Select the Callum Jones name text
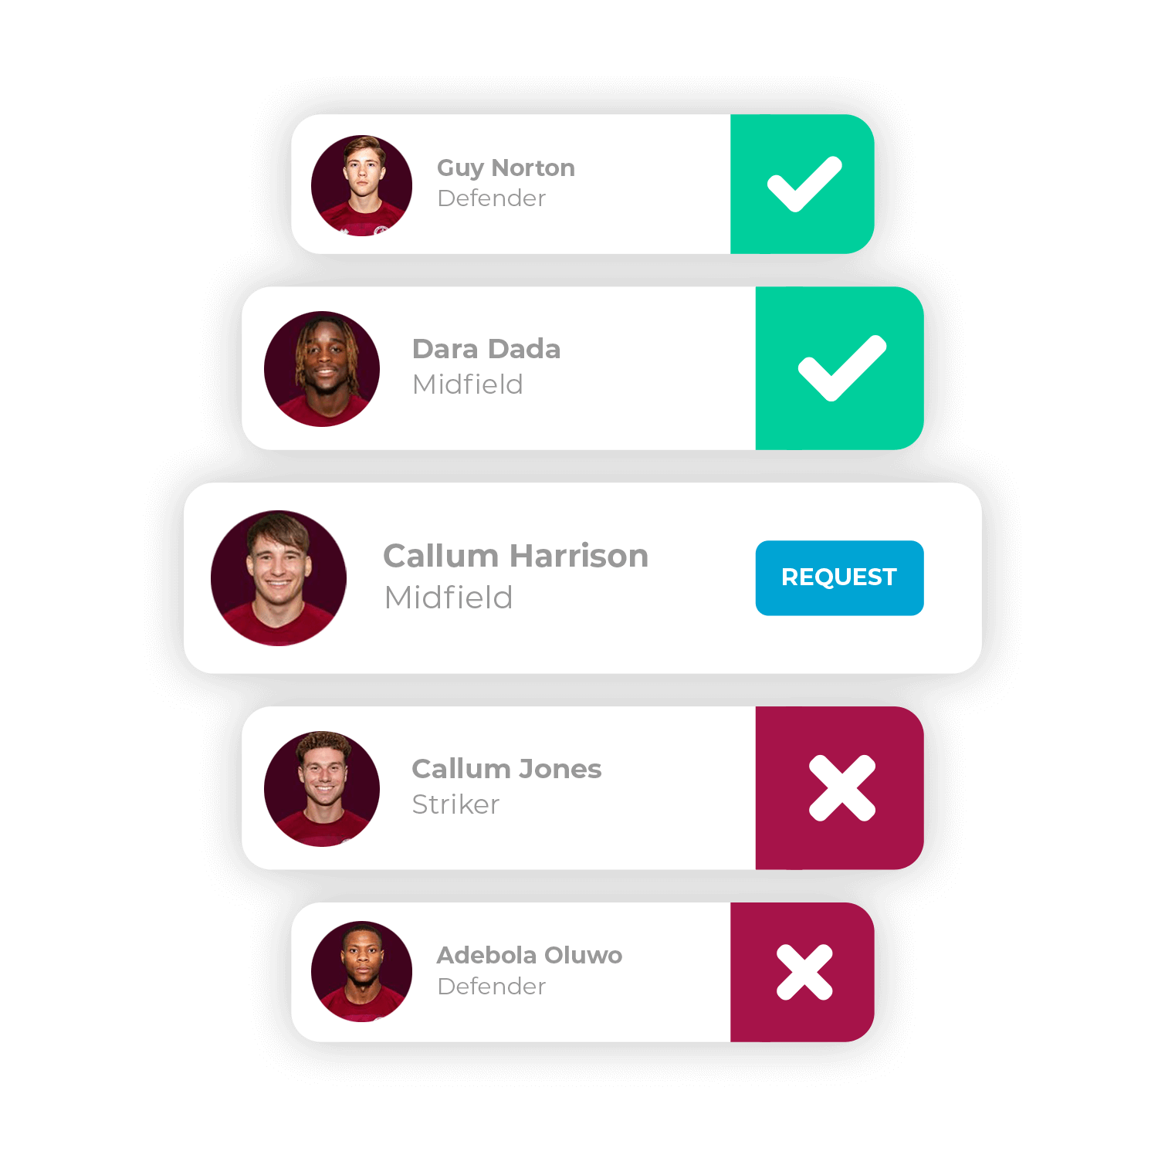This screenshot has height=1158, width=1158. (506, 769)
